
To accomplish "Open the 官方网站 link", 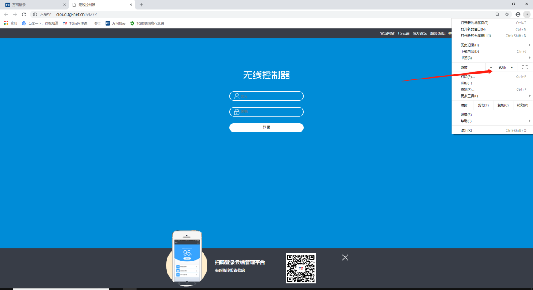I will (387, 33).
